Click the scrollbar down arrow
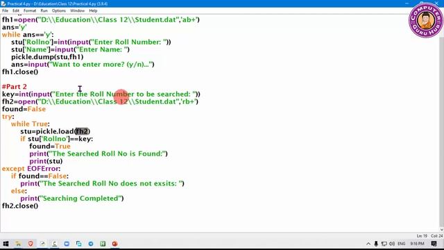 pyautogui.click(x=441, y=230)
